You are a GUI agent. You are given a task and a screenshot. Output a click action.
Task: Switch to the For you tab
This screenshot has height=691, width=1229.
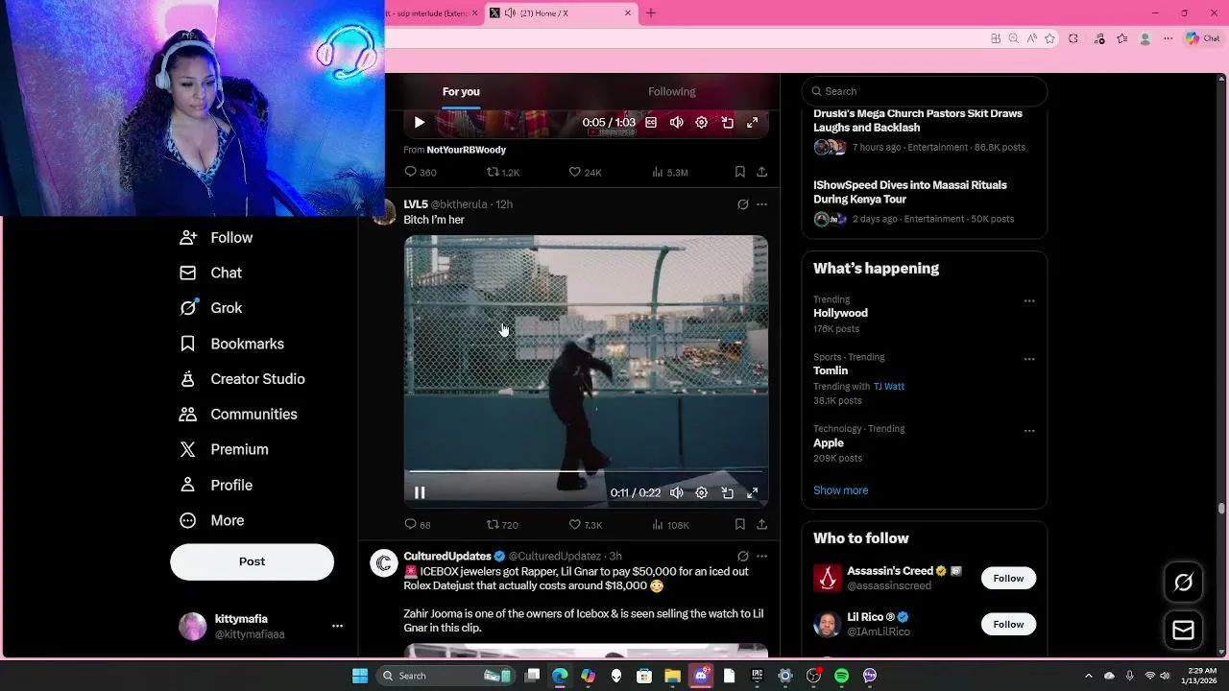click(x=461, y=91)
